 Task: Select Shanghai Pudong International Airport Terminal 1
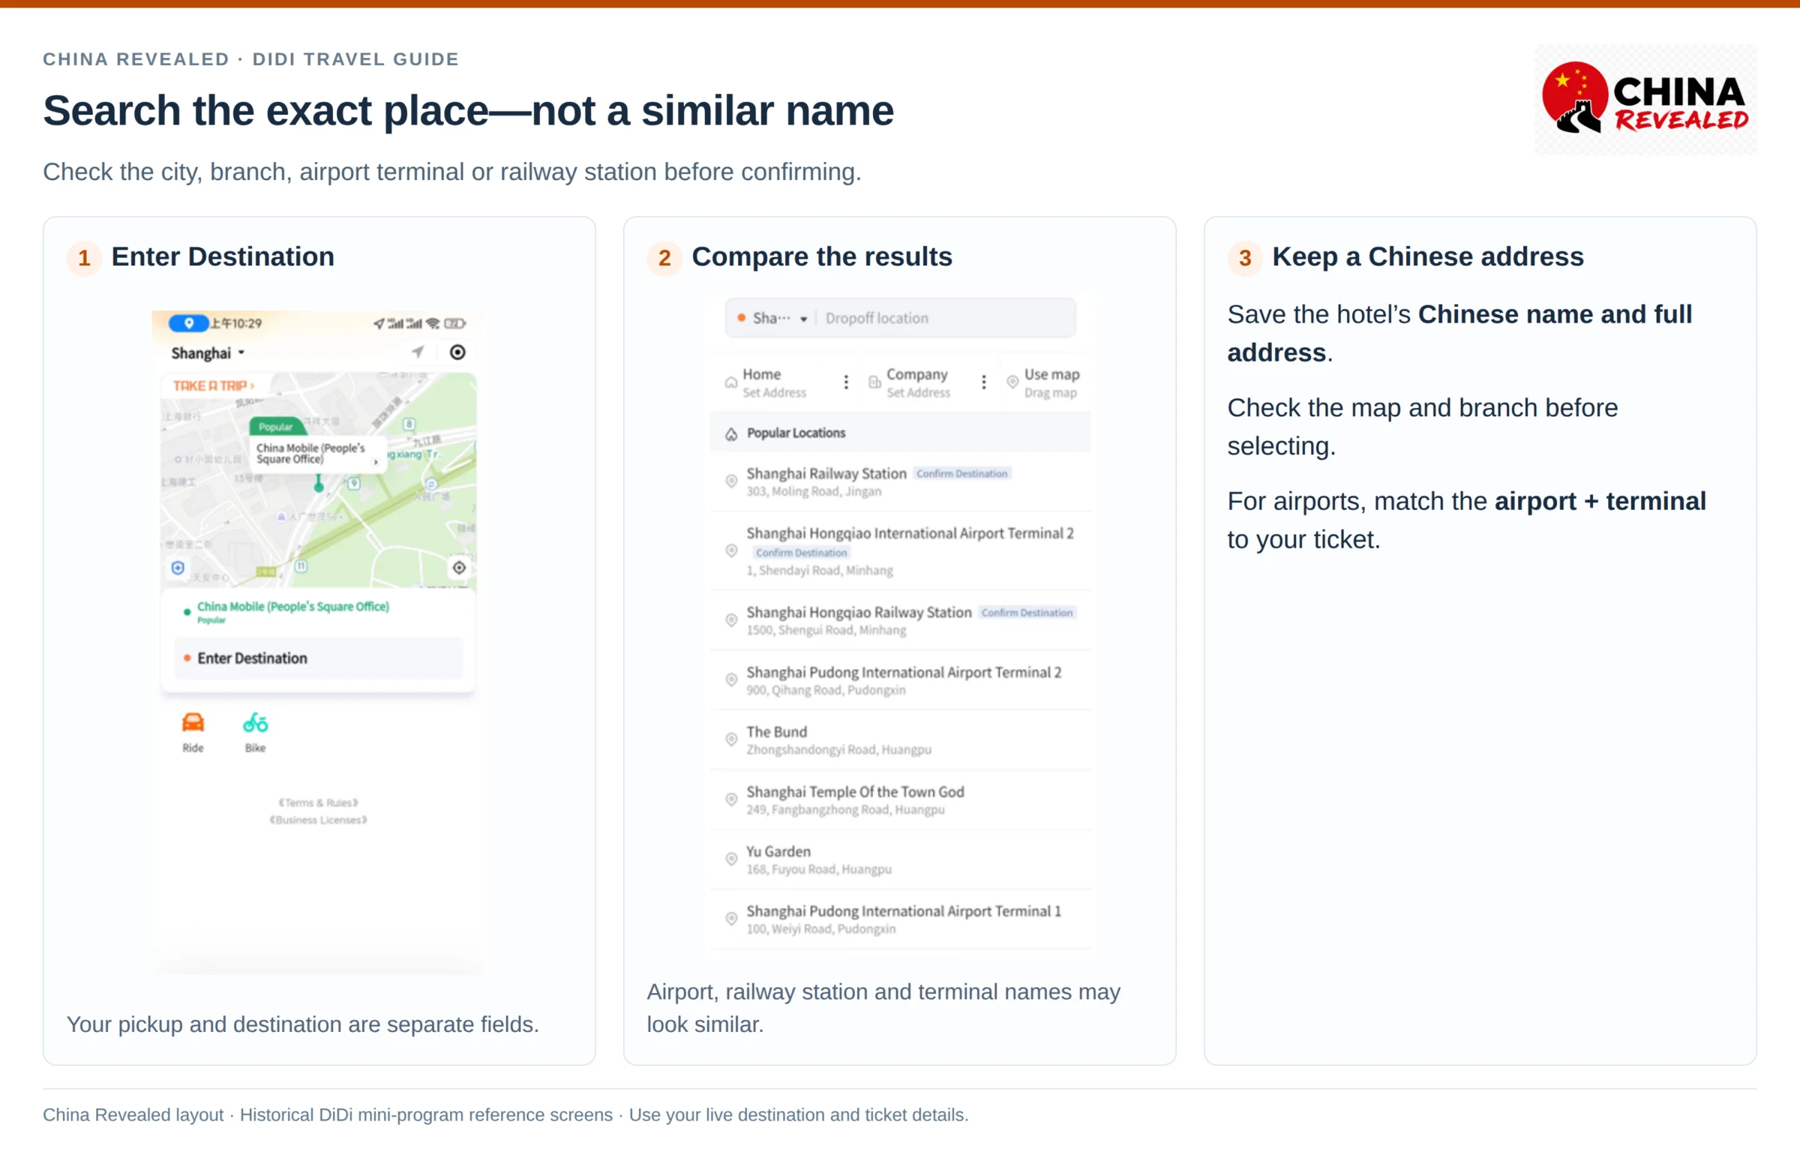pos(900,919)
